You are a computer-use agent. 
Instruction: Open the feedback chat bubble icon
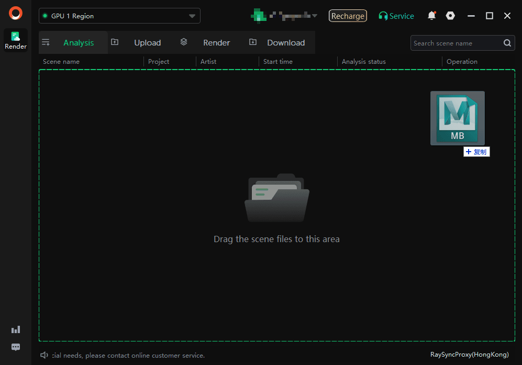coord(16,347)
